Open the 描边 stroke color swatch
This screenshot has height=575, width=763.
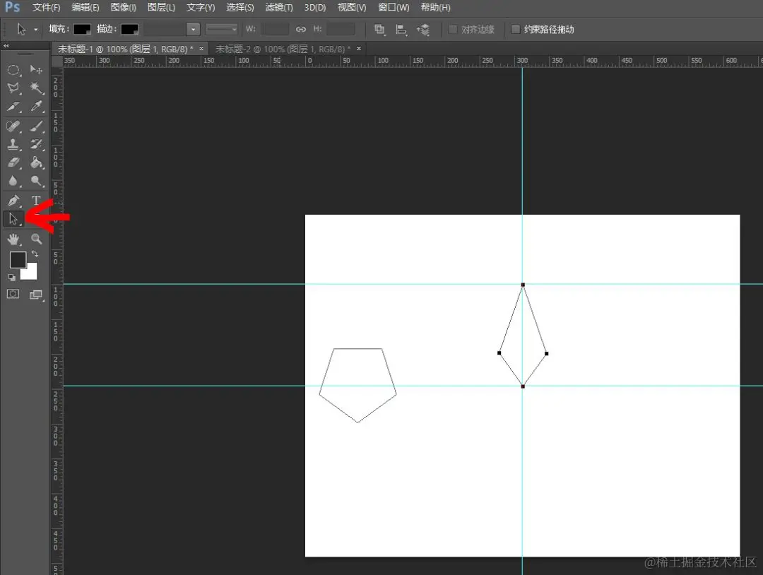pos(129,29)
